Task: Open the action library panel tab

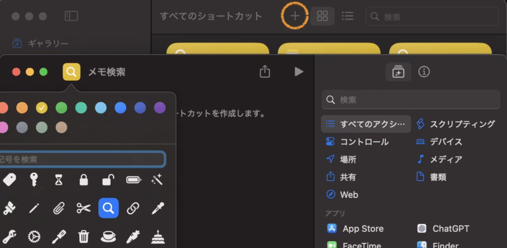Action: [x=399, y=71]
